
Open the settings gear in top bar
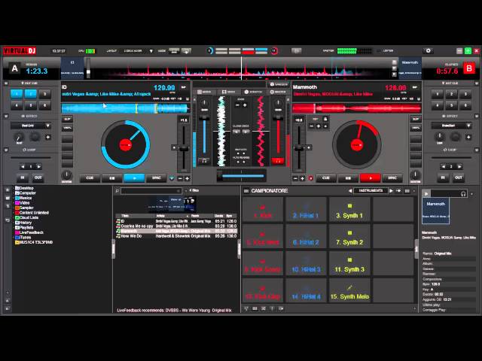tap(429, 50)
